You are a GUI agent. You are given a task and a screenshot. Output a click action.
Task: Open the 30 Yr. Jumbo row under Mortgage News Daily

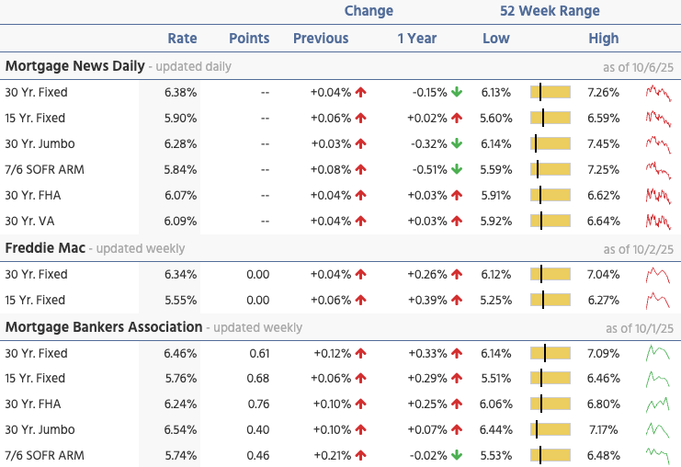40,144
